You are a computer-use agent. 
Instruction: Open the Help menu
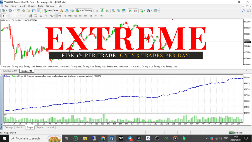pyautogui.click(x=60, y=6)
